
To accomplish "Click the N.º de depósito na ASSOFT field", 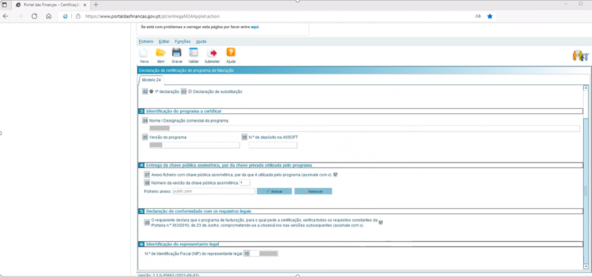I will coord(273,145).
